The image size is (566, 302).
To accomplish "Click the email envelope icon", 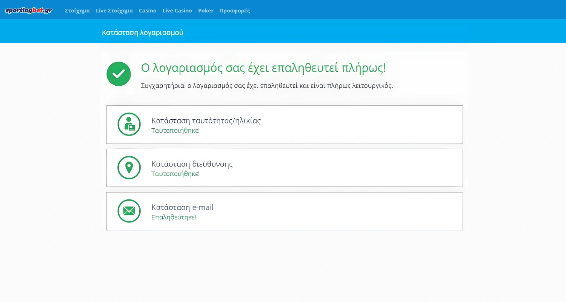I will (129, 211).
